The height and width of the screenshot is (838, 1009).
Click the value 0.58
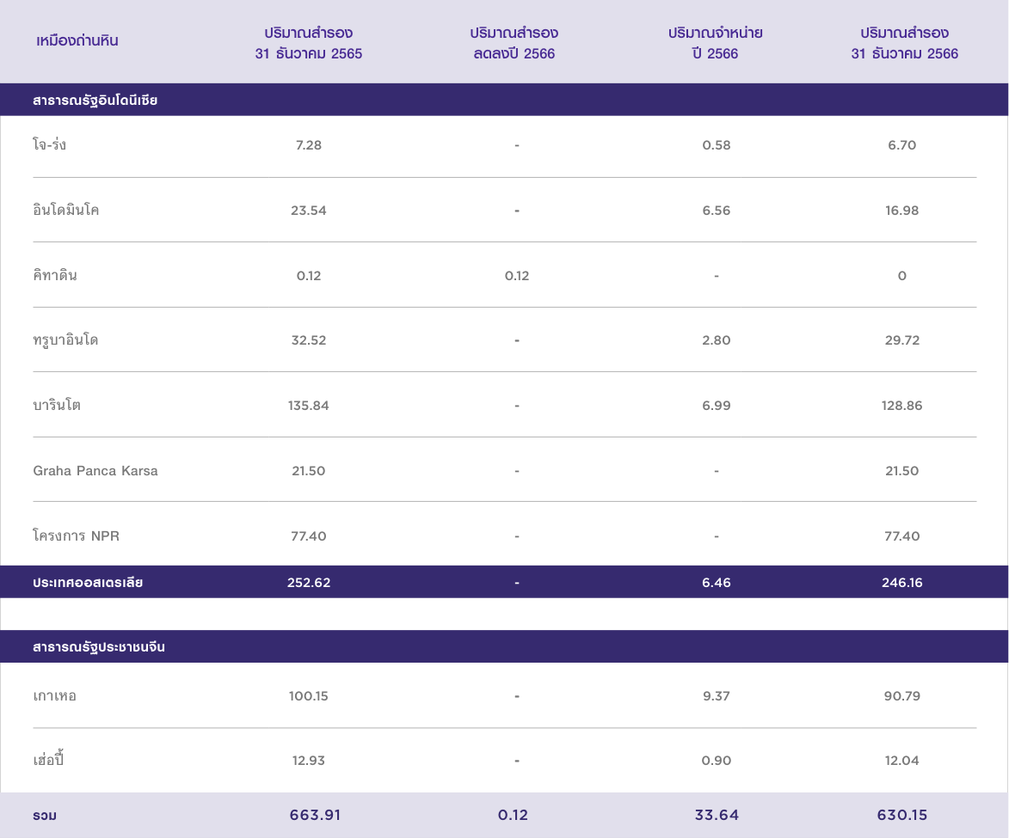[717, 145]
